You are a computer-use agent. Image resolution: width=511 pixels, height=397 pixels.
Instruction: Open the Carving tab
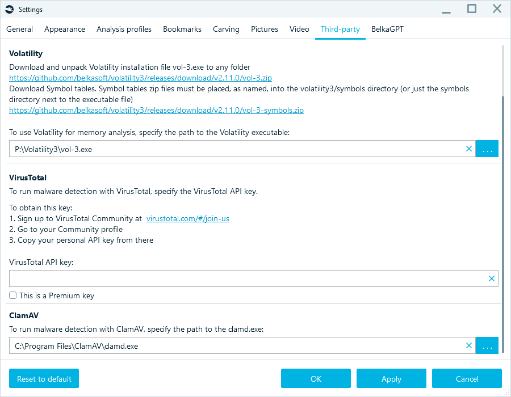tap(226, 29)
